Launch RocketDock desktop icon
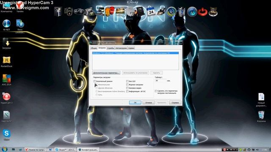 coord(7,62)
